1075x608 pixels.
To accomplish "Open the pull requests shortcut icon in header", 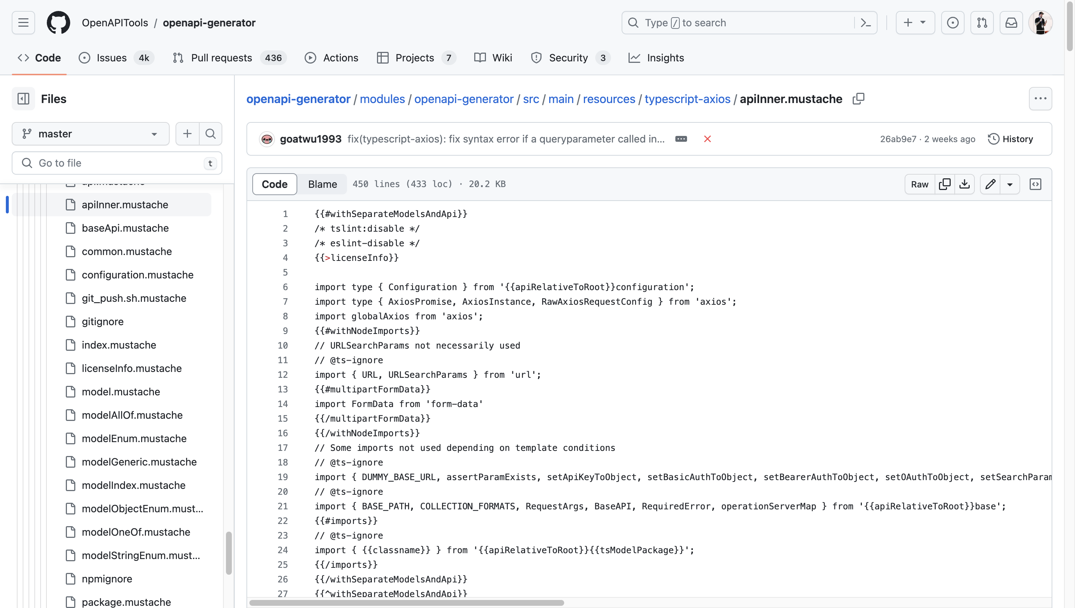I will coord(982,23).
